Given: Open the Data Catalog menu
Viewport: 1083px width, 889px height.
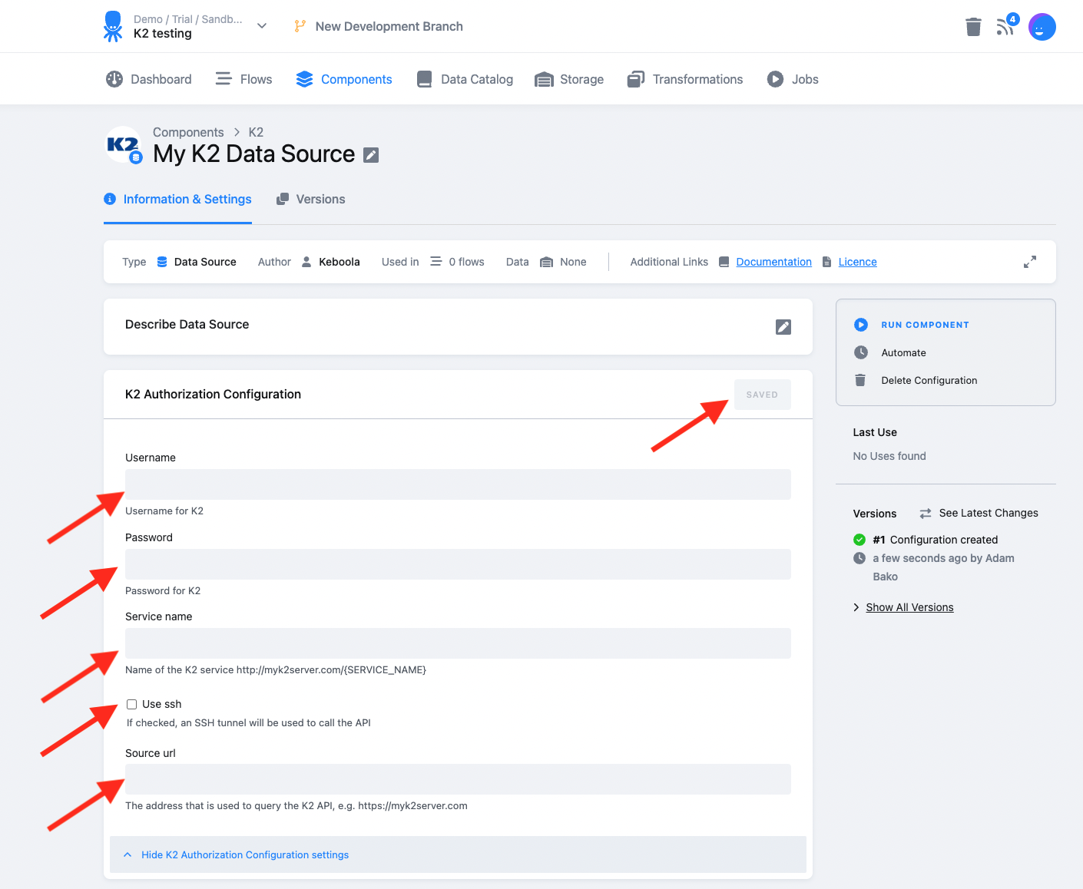Looking at the screenshot, I should click(465, 79).
